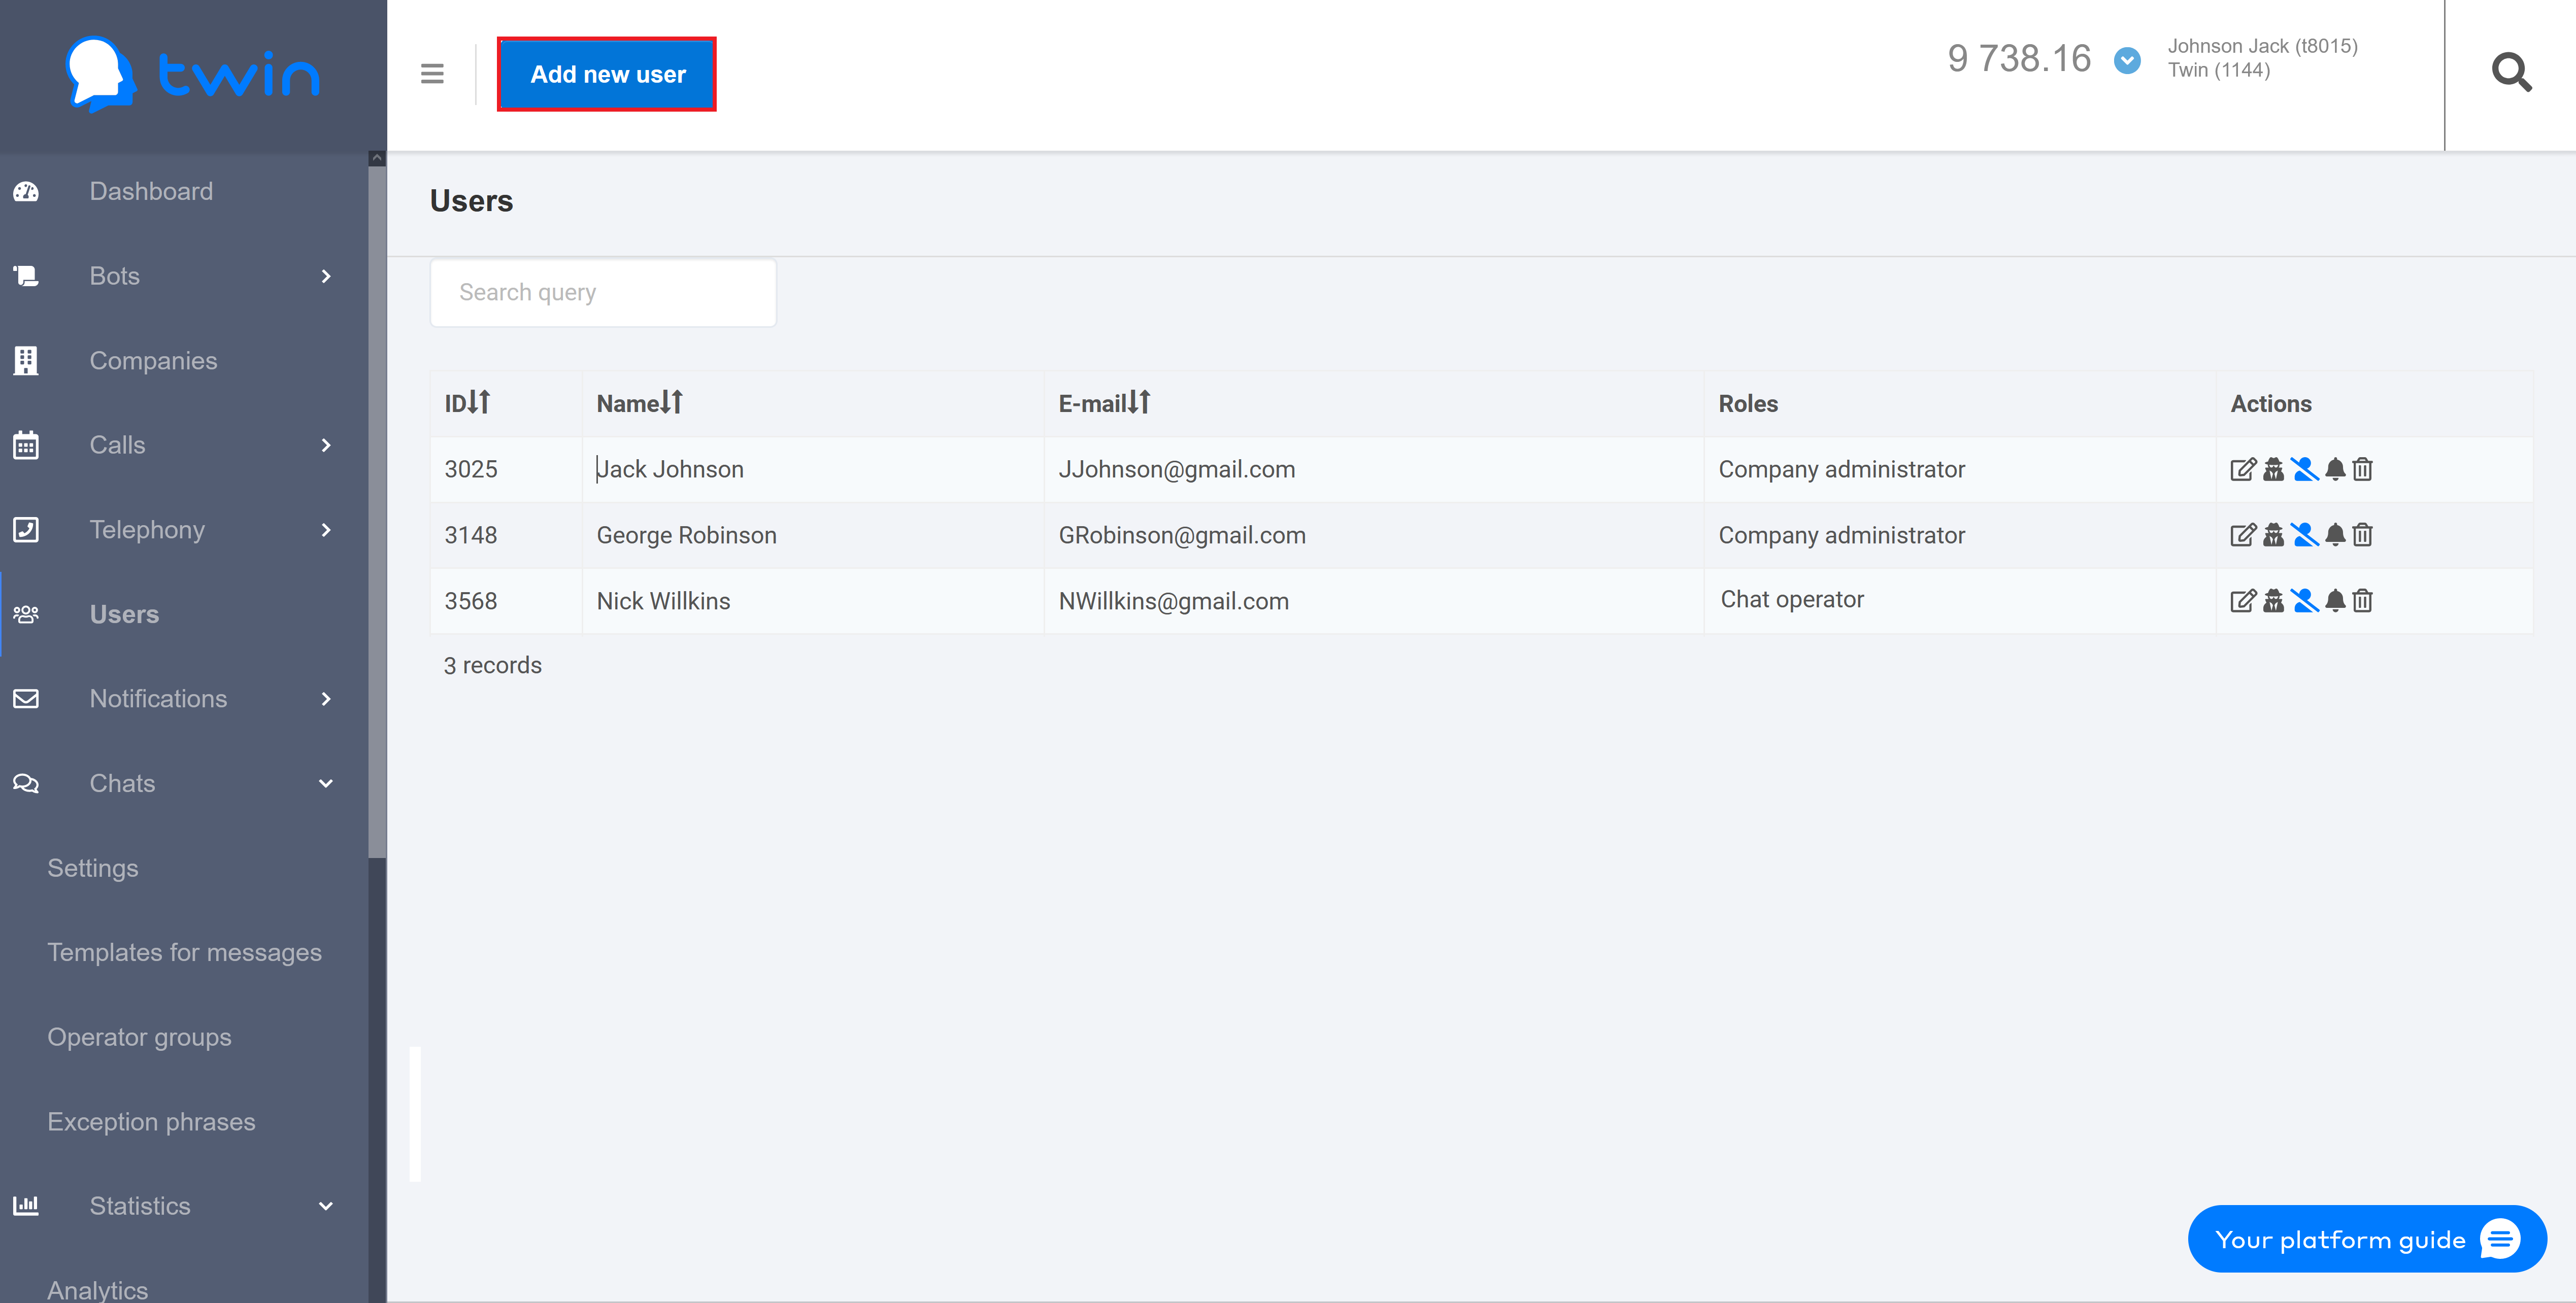Click inside the Search query field

[x=602, y=292]
